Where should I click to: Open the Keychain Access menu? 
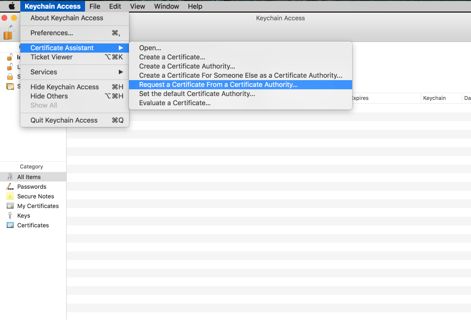[x=53, y=6]
